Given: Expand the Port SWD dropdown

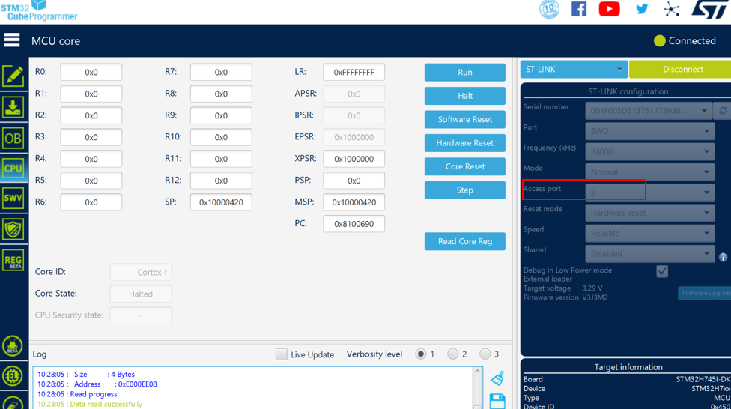Looking at the screenshot, I should (650, 131).
